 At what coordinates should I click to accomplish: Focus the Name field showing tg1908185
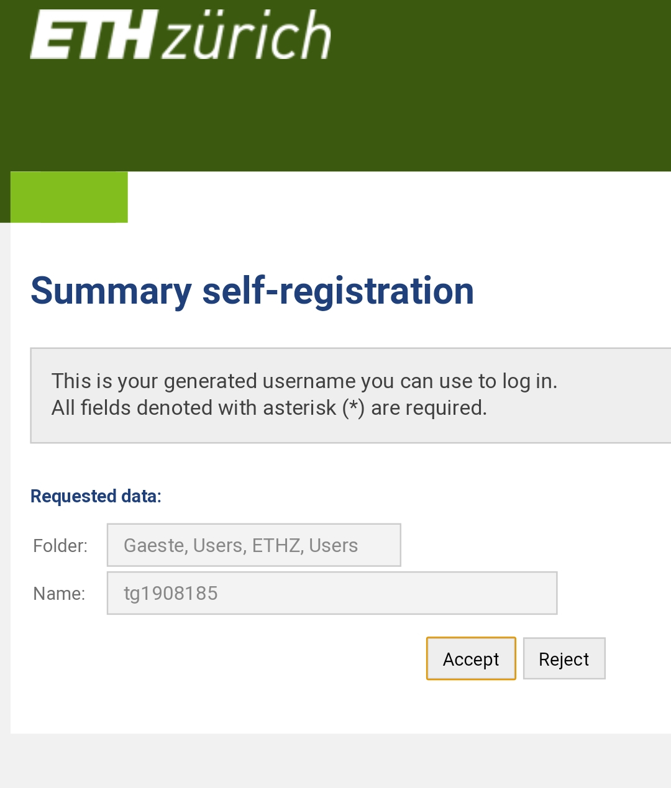coord(332,593)
